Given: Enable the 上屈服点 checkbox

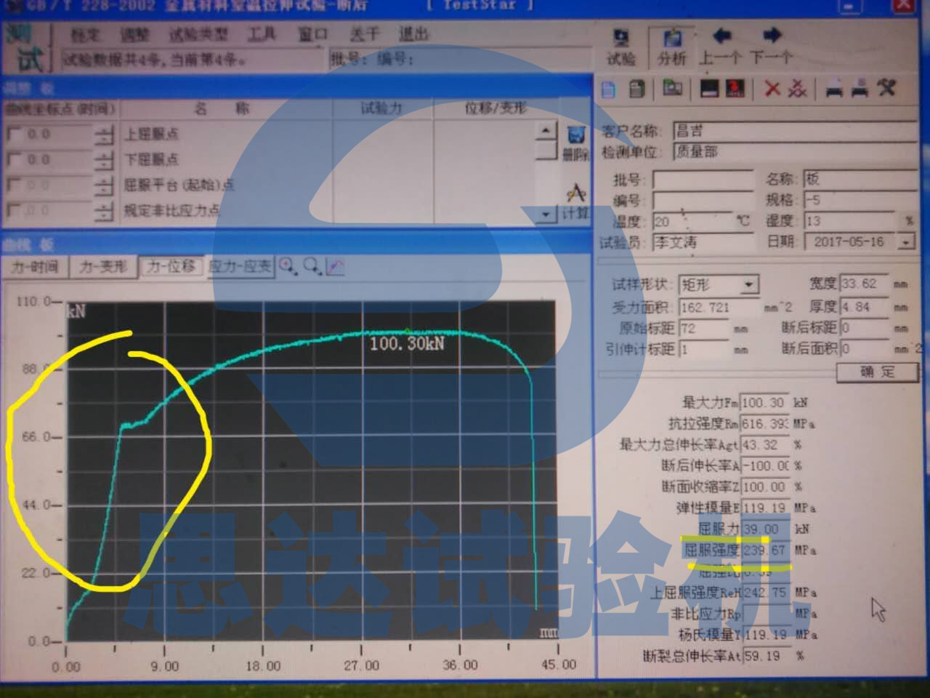Looking at the screenshot, I should click(13, 134).
